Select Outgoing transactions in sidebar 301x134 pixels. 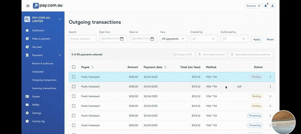click(44, 80)
